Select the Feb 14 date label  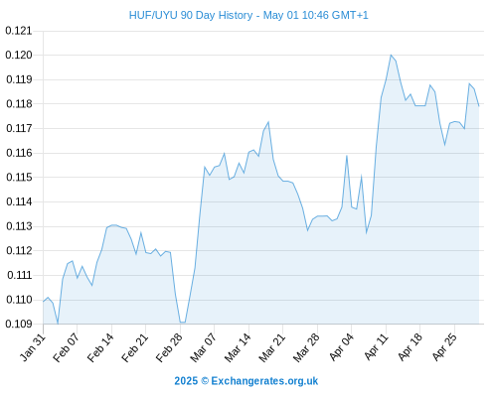(100, 347)
